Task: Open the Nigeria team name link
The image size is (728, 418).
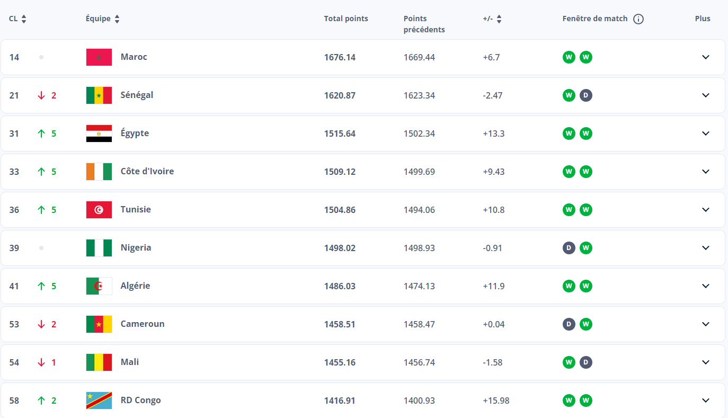Action: [x=136, y=247]
